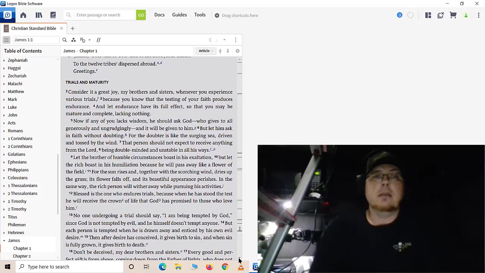Viewport: 485px width, 273px height.
Task: Click the Chapter 1 breadcrumb
Action: click(88, 51)
